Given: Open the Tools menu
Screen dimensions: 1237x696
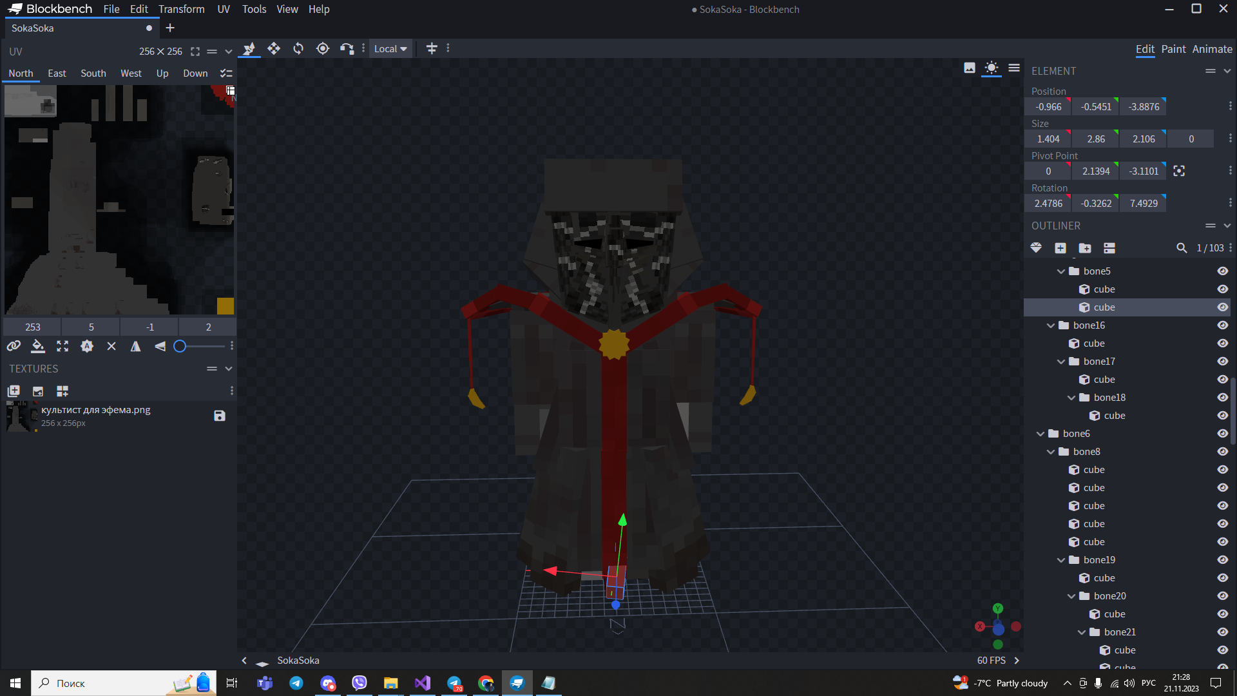Looking at the screenshot, I should (x=254, y=9).
